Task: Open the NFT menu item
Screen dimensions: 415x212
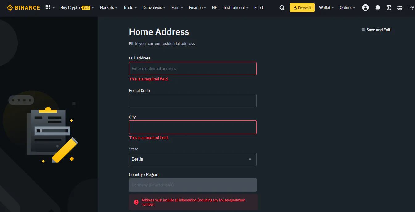Action: 216,8
